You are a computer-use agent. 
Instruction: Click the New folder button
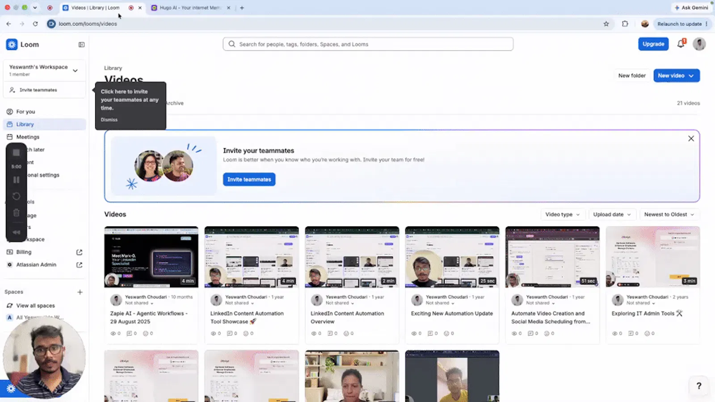(632, 76)
